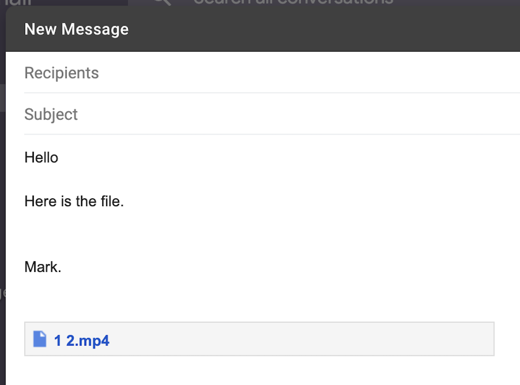Open the attached 1 2.mp4 file link
The image size is (520, 385).
(81, 341)
